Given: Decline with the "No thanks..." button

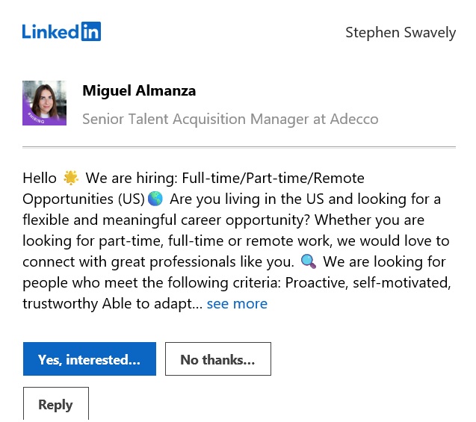Looking at the screenshot, I should [217, 359].
